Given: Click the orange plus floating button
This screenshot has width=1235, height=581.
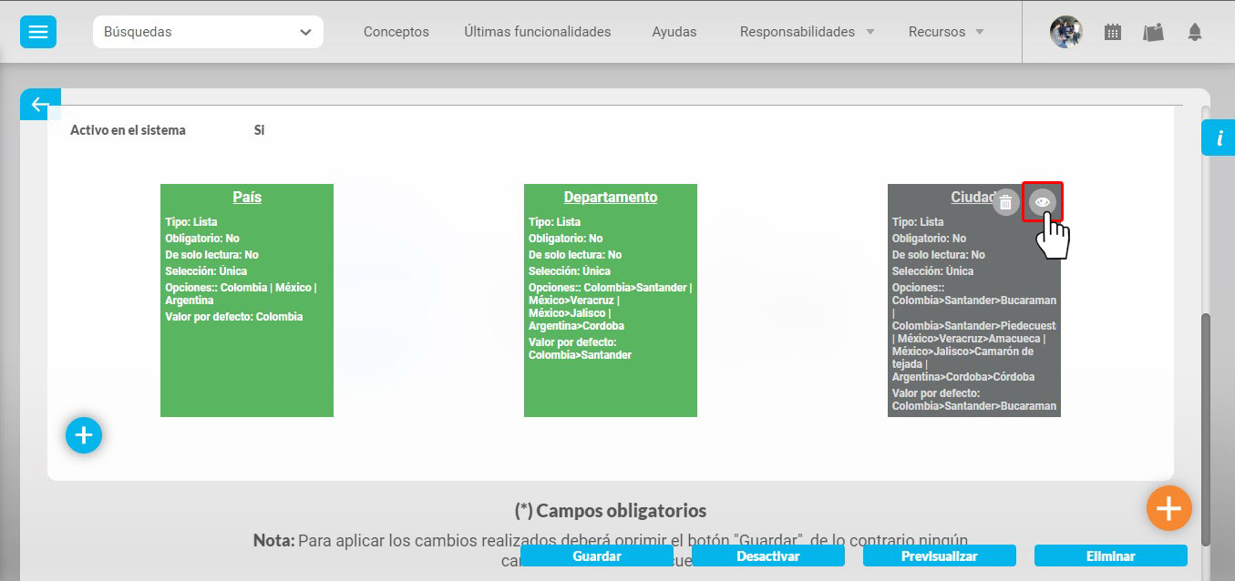Looking at the screenshot, I should click(1168, 506).
